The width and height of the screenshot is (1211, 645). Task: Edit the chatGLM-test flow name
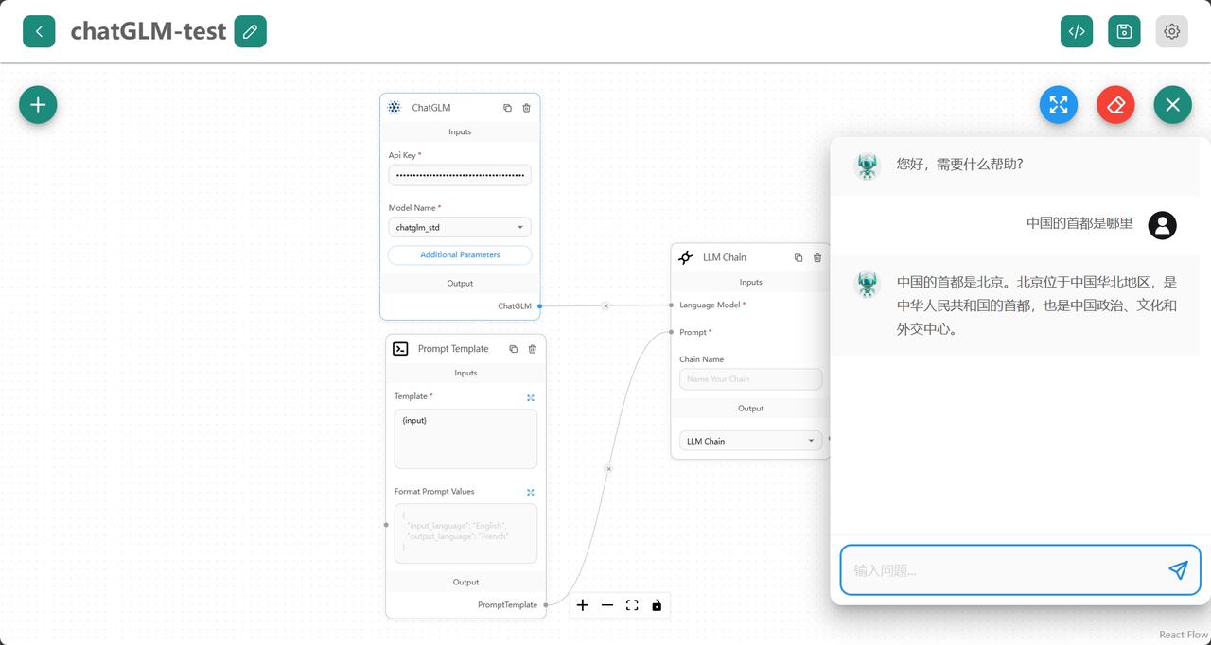tap(250, 31)
